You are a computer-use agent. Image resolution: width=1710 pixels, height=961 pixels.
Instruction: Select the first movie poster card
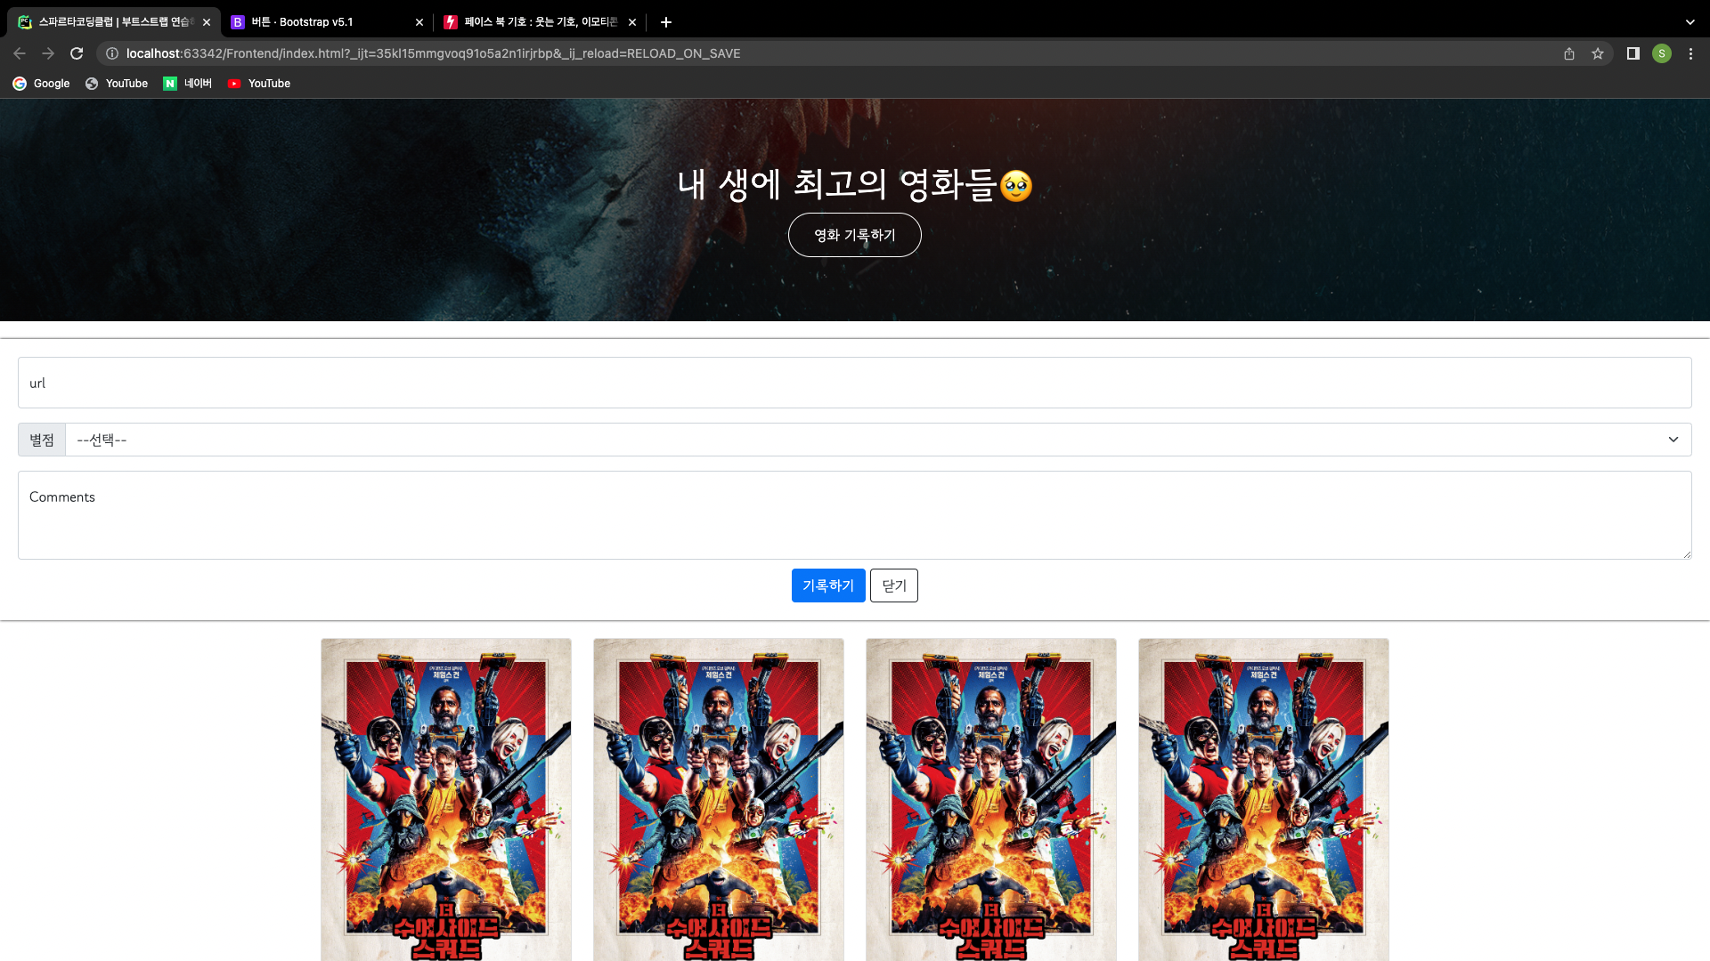point(446,799)
